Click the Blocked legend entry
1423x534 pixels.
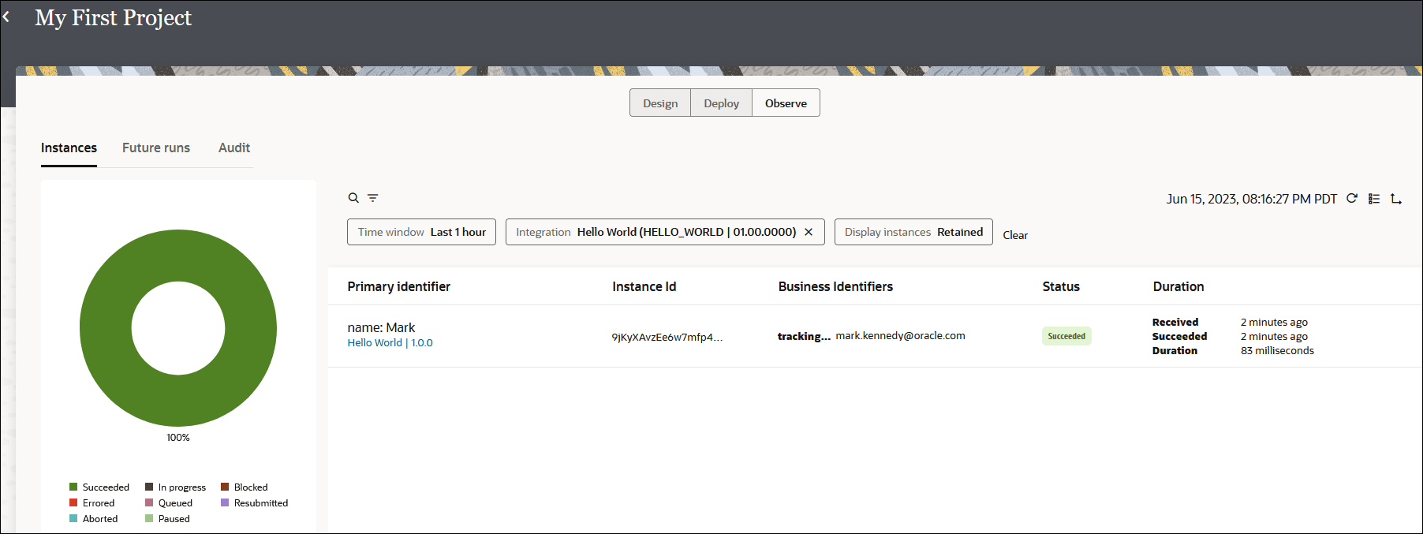click(245, 487)
